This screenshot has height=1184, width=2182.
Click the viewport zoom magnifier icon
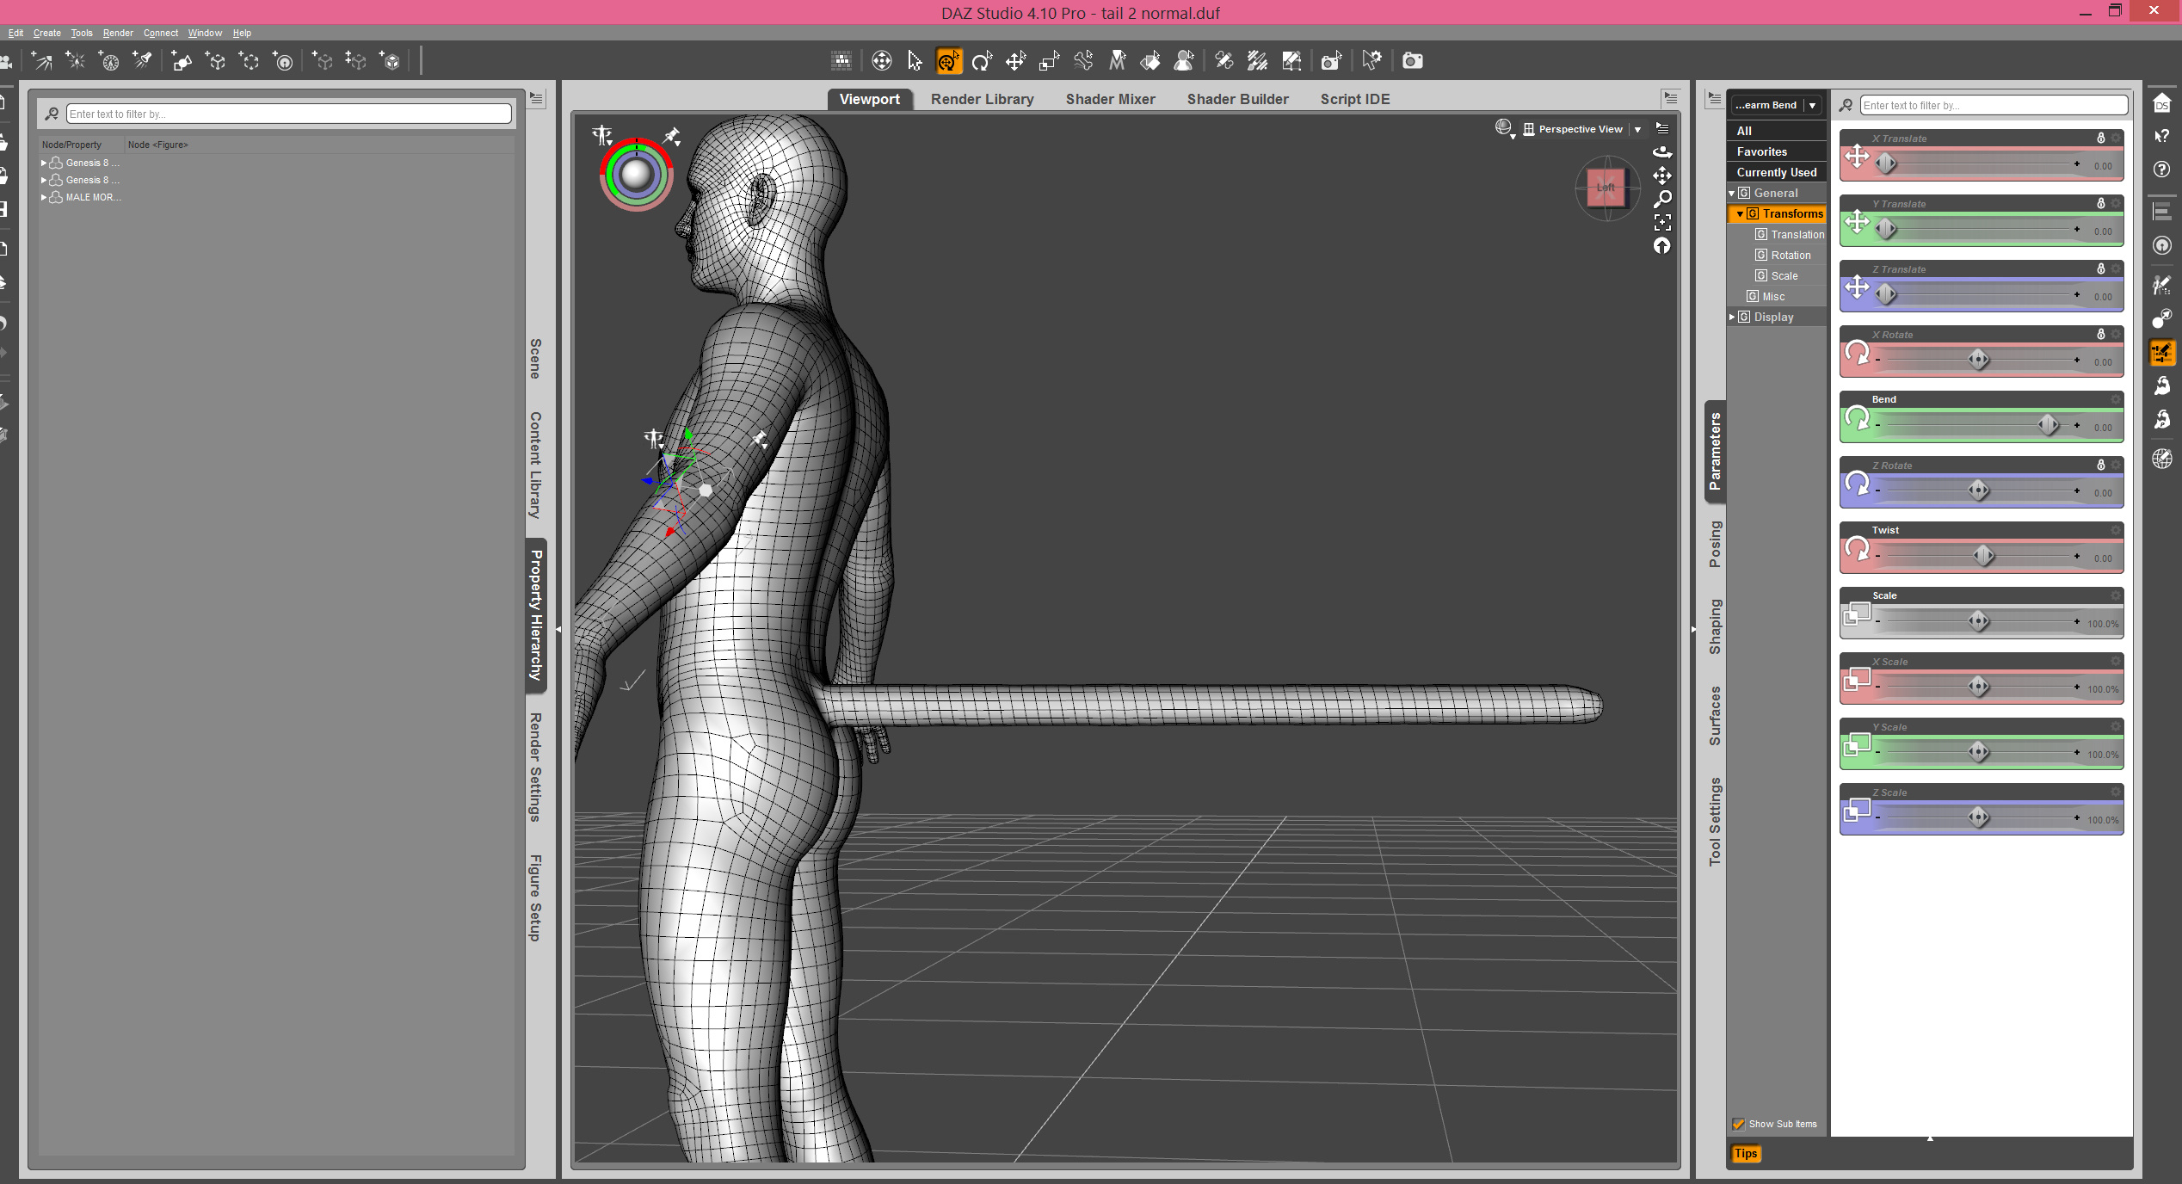point(1662,200)
